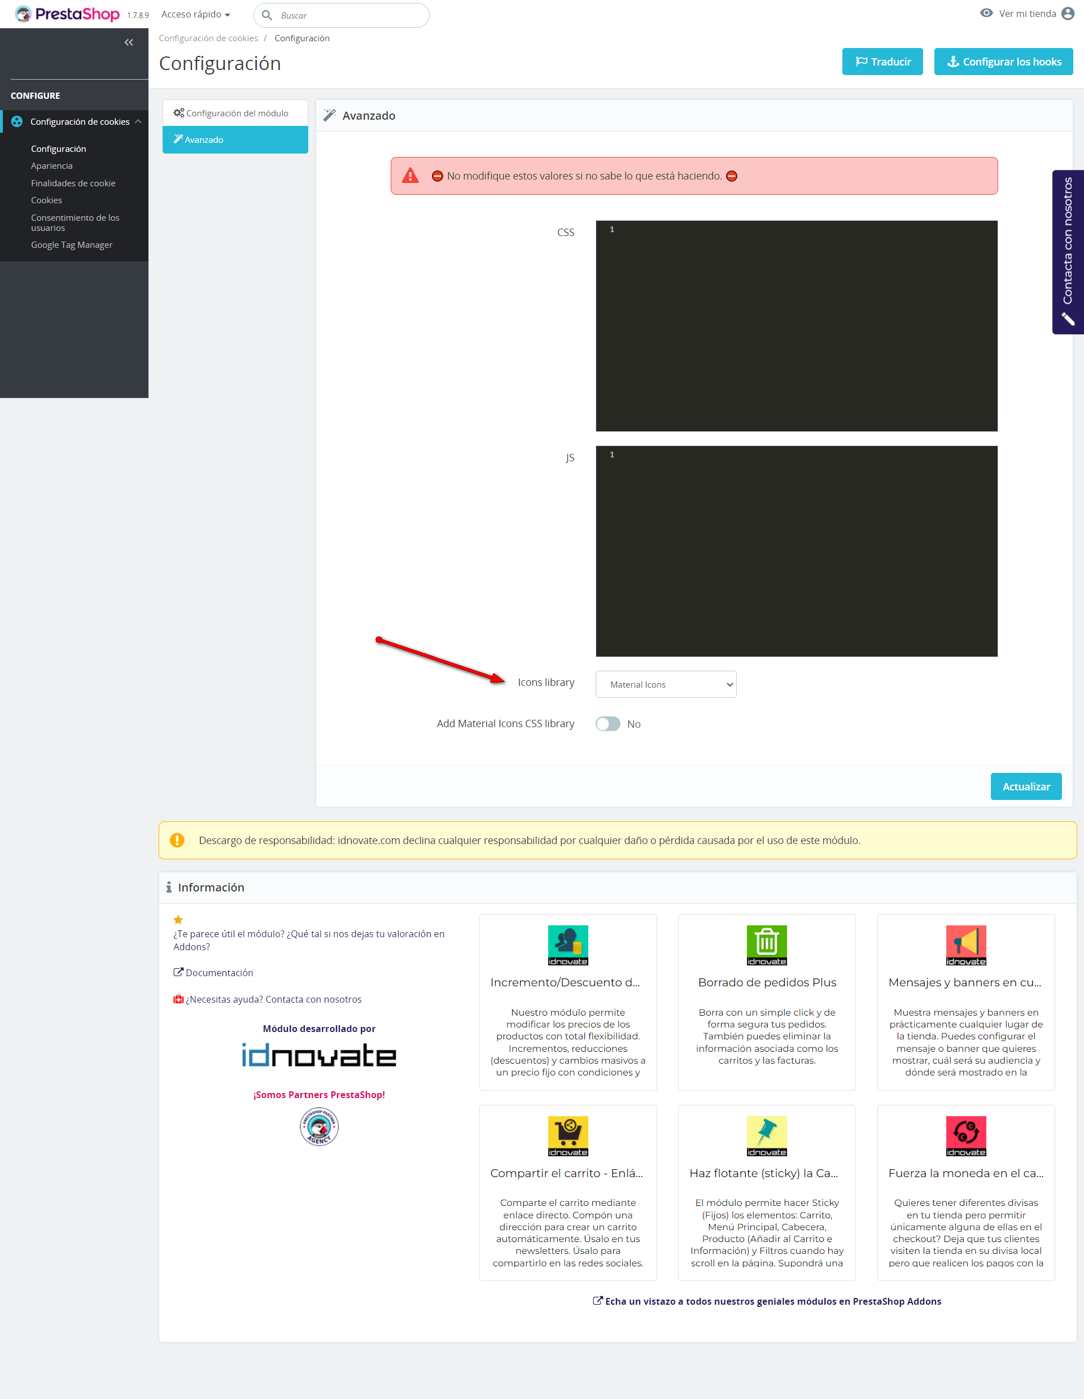Open the Mensajes y banners megaphone icon
This screenshot has height=1399, width=1084.
[965, 944]
